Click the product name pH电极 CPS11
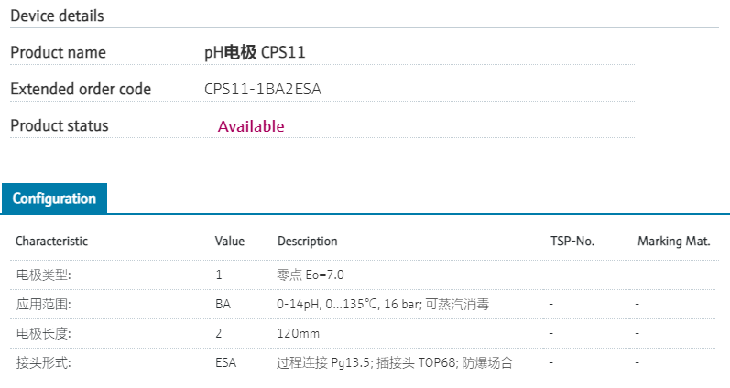The height and width of the screenshot is (388, 730). click(255, 53)
